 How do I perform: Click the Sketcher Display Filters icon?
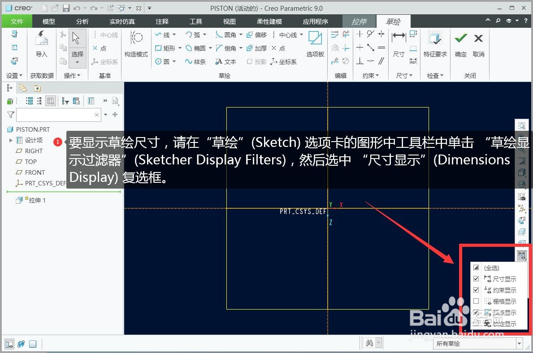[522, 255]
